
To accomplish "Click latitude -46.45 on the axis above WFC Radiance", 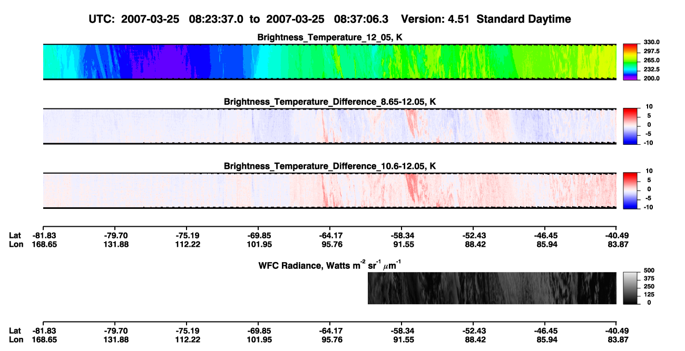I will coord(545,236).
